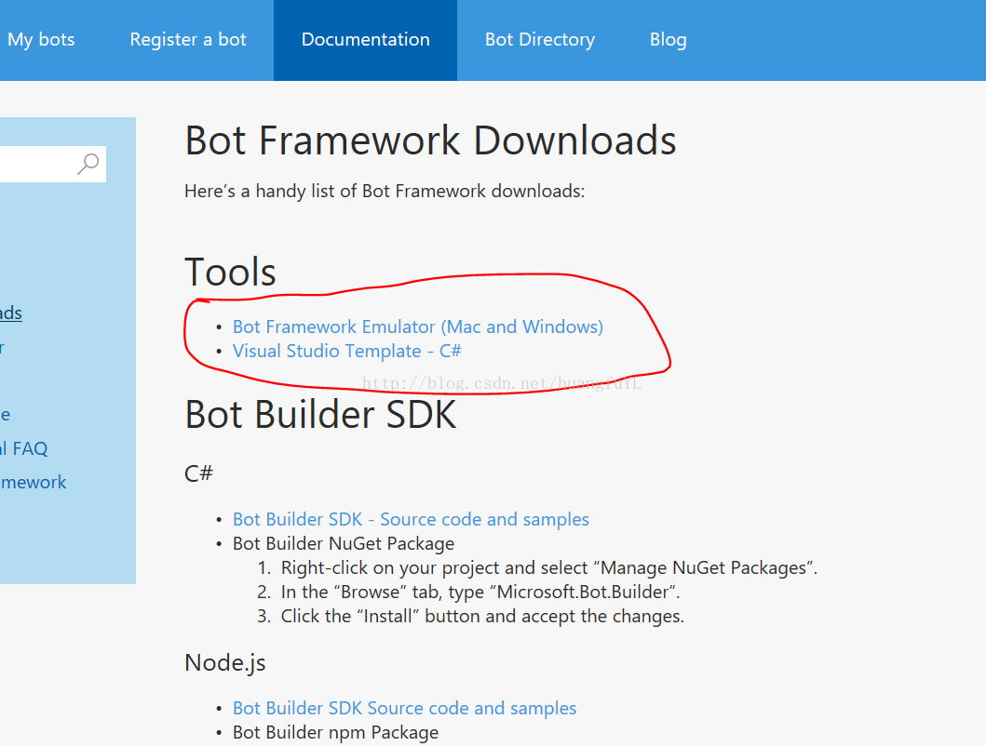
Task: Open the Bot Directory page
Action: click(539, 40)
